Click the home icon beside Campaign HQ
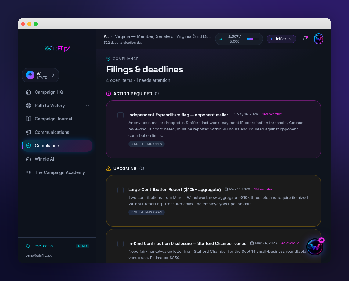349x281 pixels. [28, 92]
